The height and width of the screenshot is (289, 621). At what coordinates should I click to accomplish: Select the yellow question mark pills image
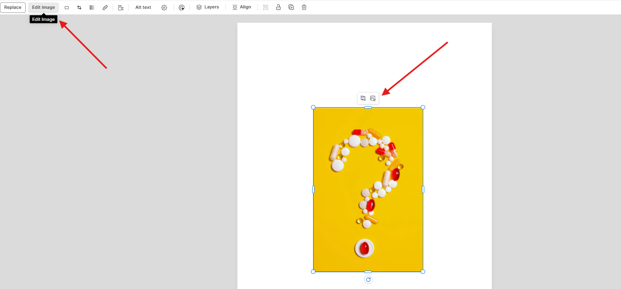pyautogui.click(x=368, y=189)
